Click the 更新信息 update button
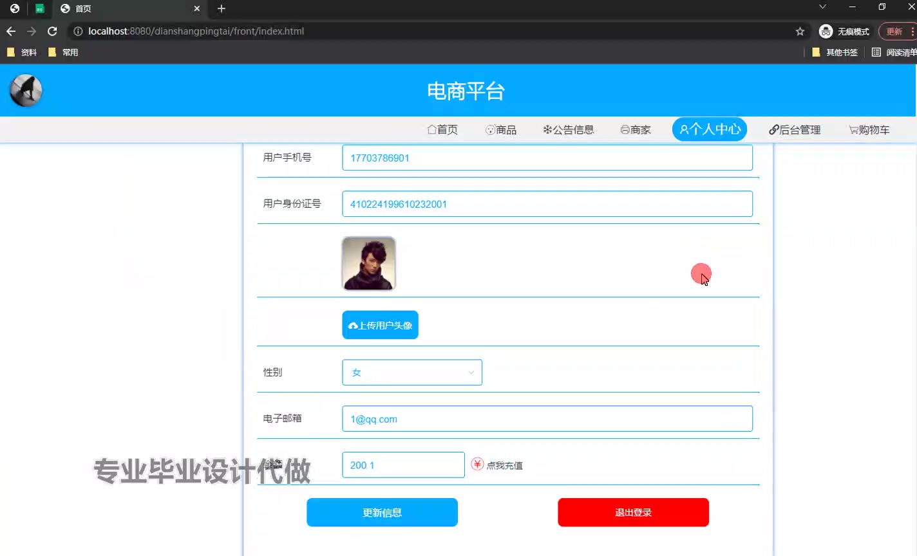This screenshot has height=556, width=917. [x=382, y=512]
